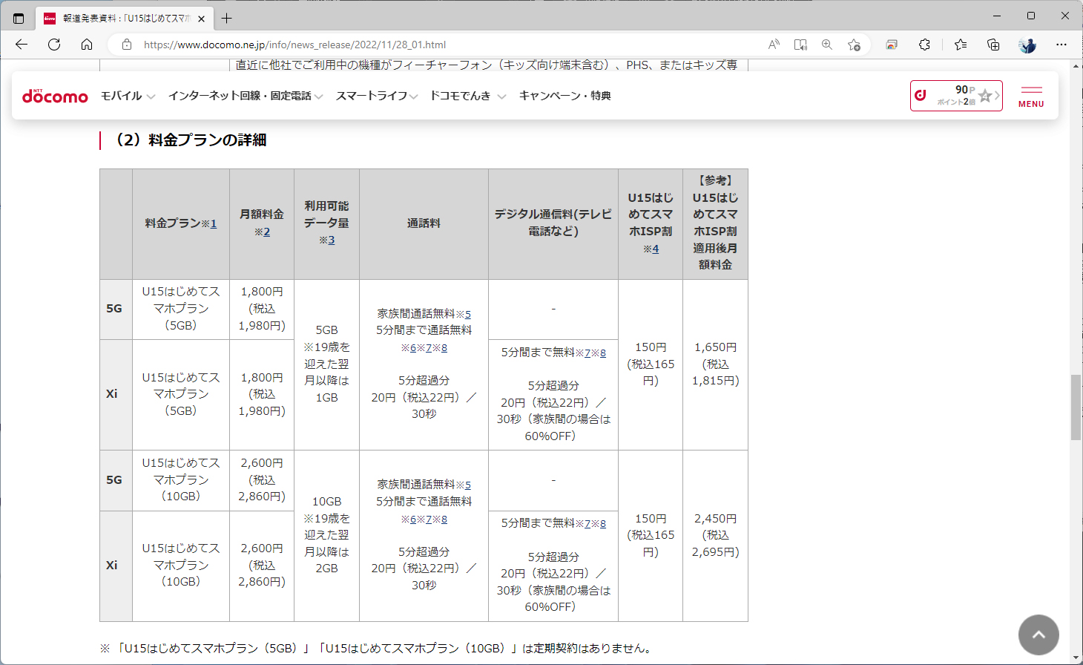The width and height of the screenshot is (1083, 665).
Task: Select the キャンペーン・特典 menu item
Action: tap(564, 96)
